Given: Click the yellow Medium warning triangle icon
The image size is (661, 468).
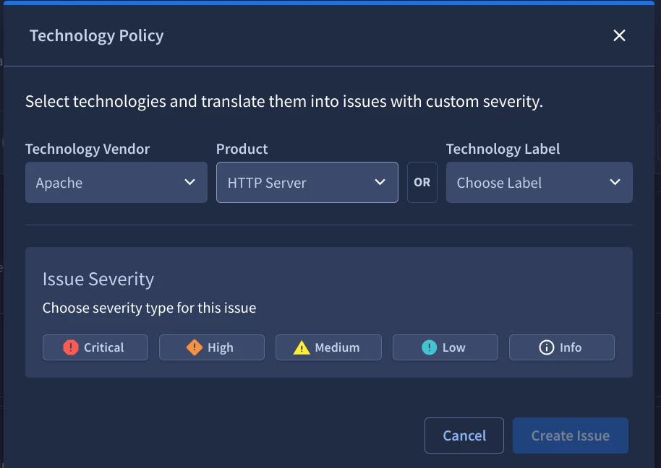Looking at the screenshot, I should 302,347.
